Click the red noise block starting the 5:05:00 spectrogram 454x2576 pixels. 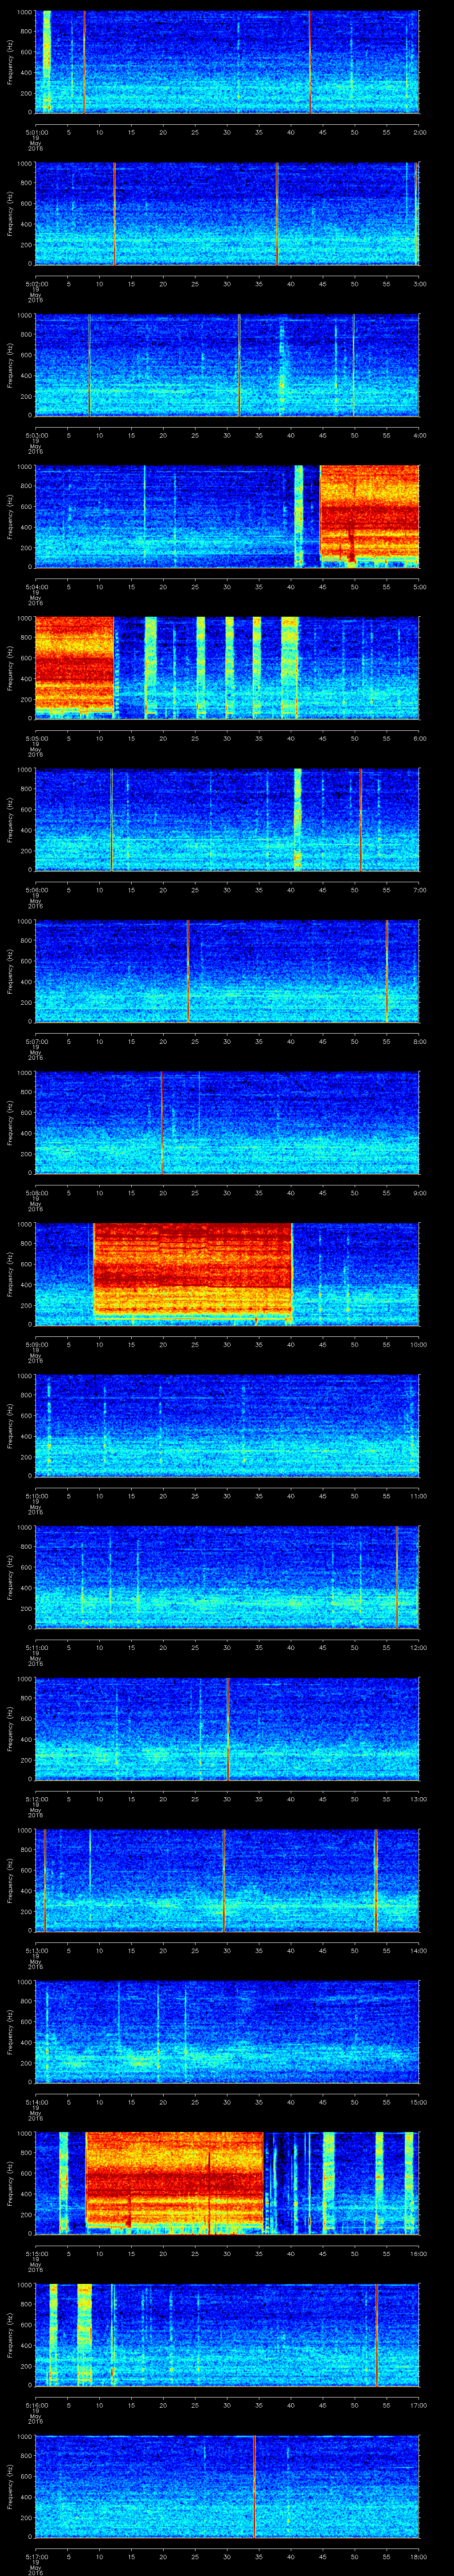pyautogui.click(x=75, y=665)
